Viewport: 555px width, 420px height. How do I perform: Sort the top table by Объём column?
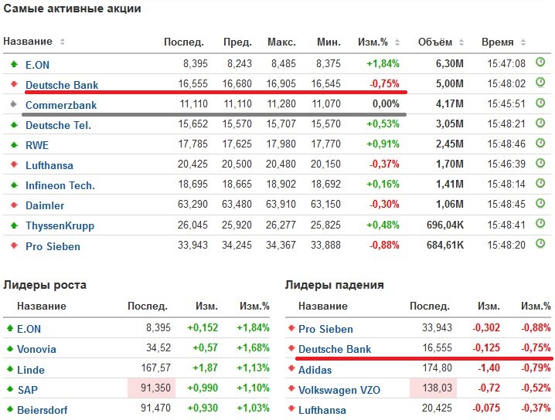(x=440, y=42)
